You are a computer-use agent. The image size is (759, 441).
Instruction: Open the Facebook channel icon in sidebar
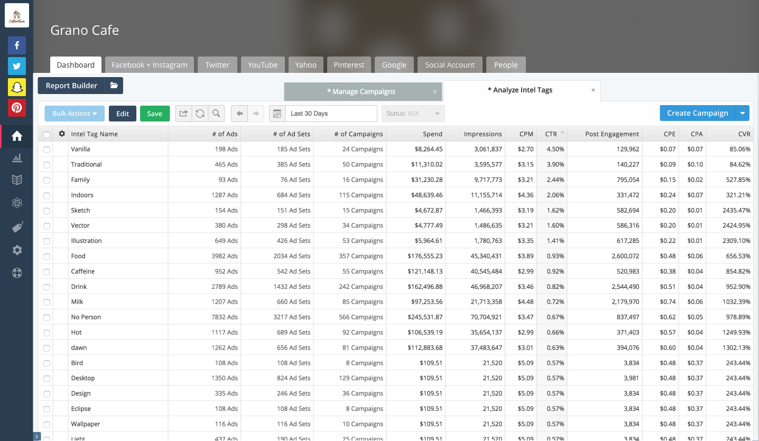(16, 46)
